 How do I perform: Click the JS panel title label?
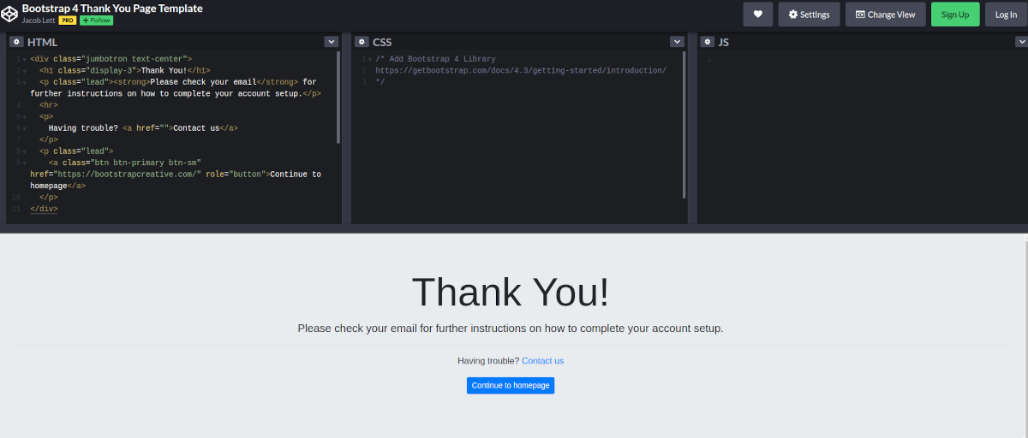724,42
